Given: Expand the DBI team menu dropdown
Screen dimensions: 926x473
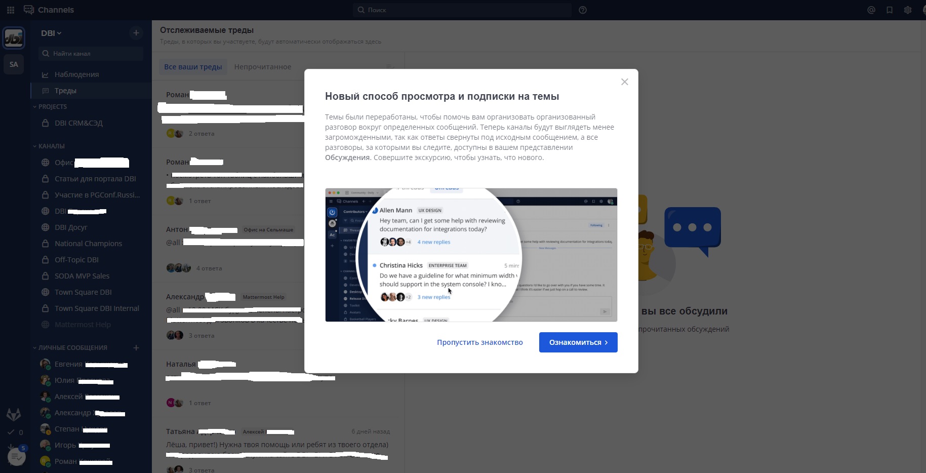Looking at the screenshot, I should click(x=51, y=33).
